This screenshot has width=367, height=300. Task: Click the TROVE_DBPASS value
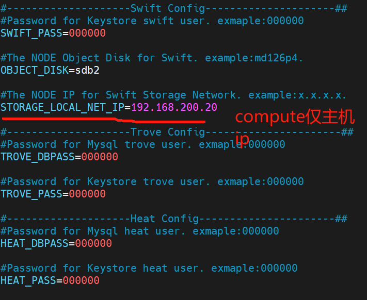(100, 157)
